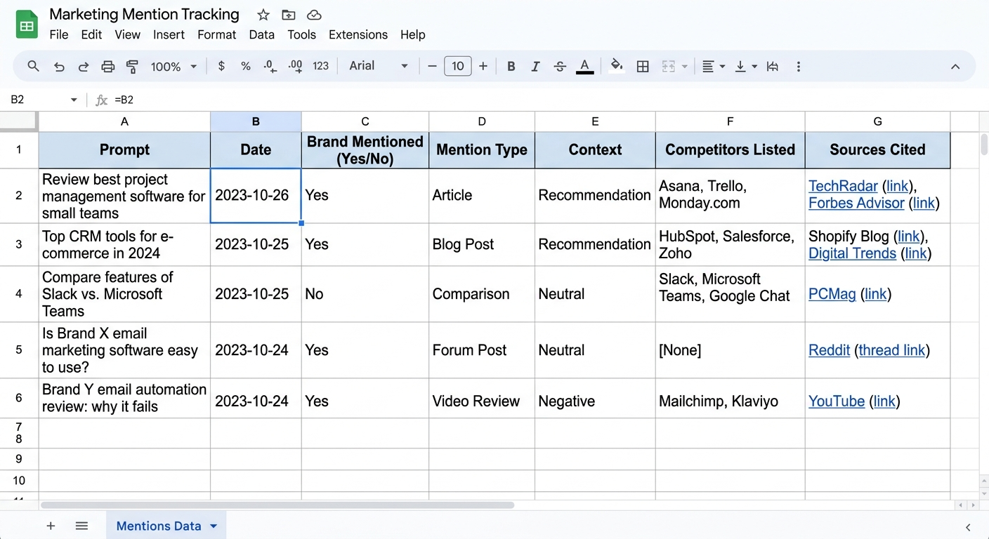This screenshot has width=989, height=539.
Task: Toggle italic formatting
Action: 535,66
